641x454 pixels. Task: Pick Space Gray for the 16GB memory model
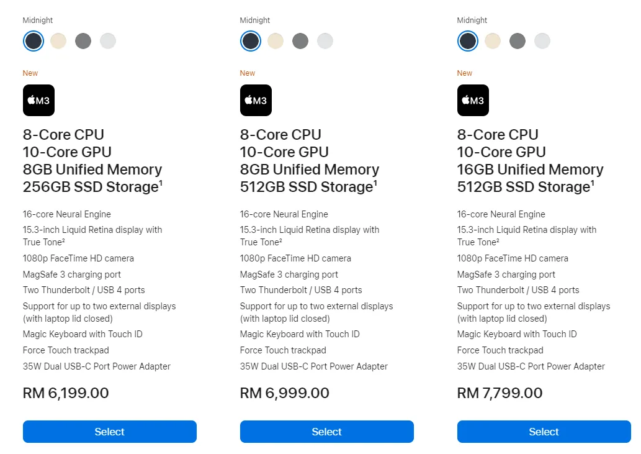pyautogui.click(x=518, y=41)
